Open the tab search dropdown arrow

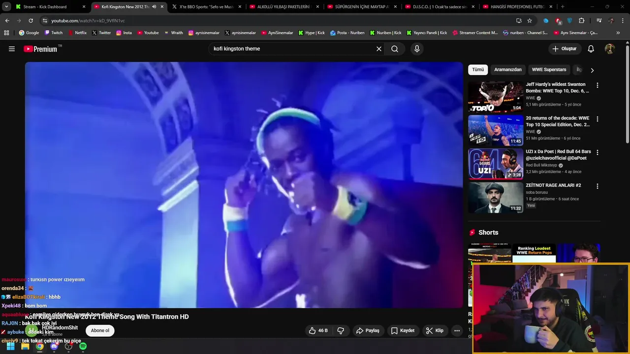(6, 7)
